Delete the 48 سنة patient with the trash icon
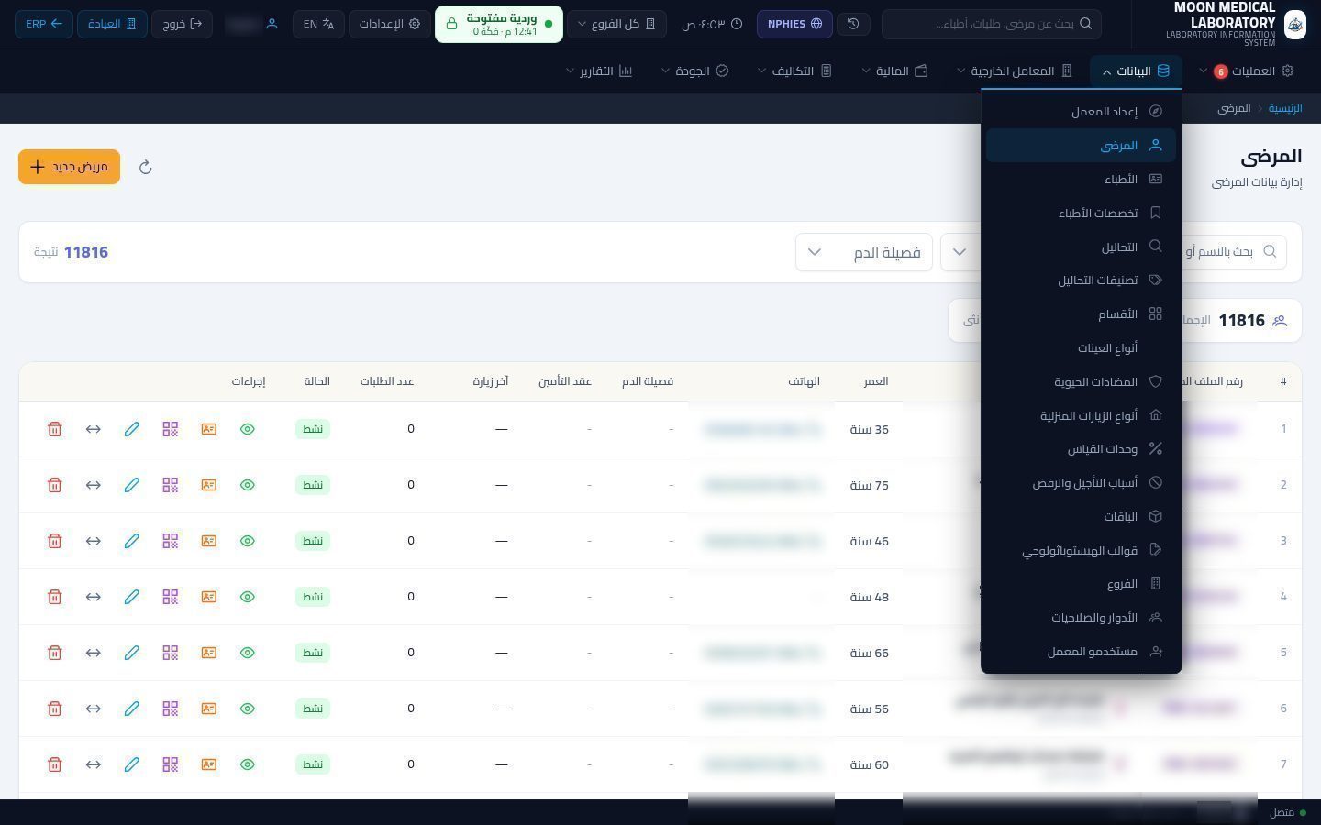This screenshot has height=825, width=1321. click(x=55, y=597)
